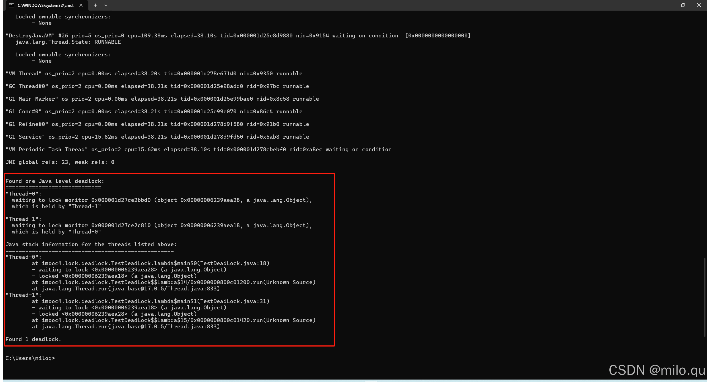
Task: Click 'Java stack information for the threads' heading
Action: [91, 244]
